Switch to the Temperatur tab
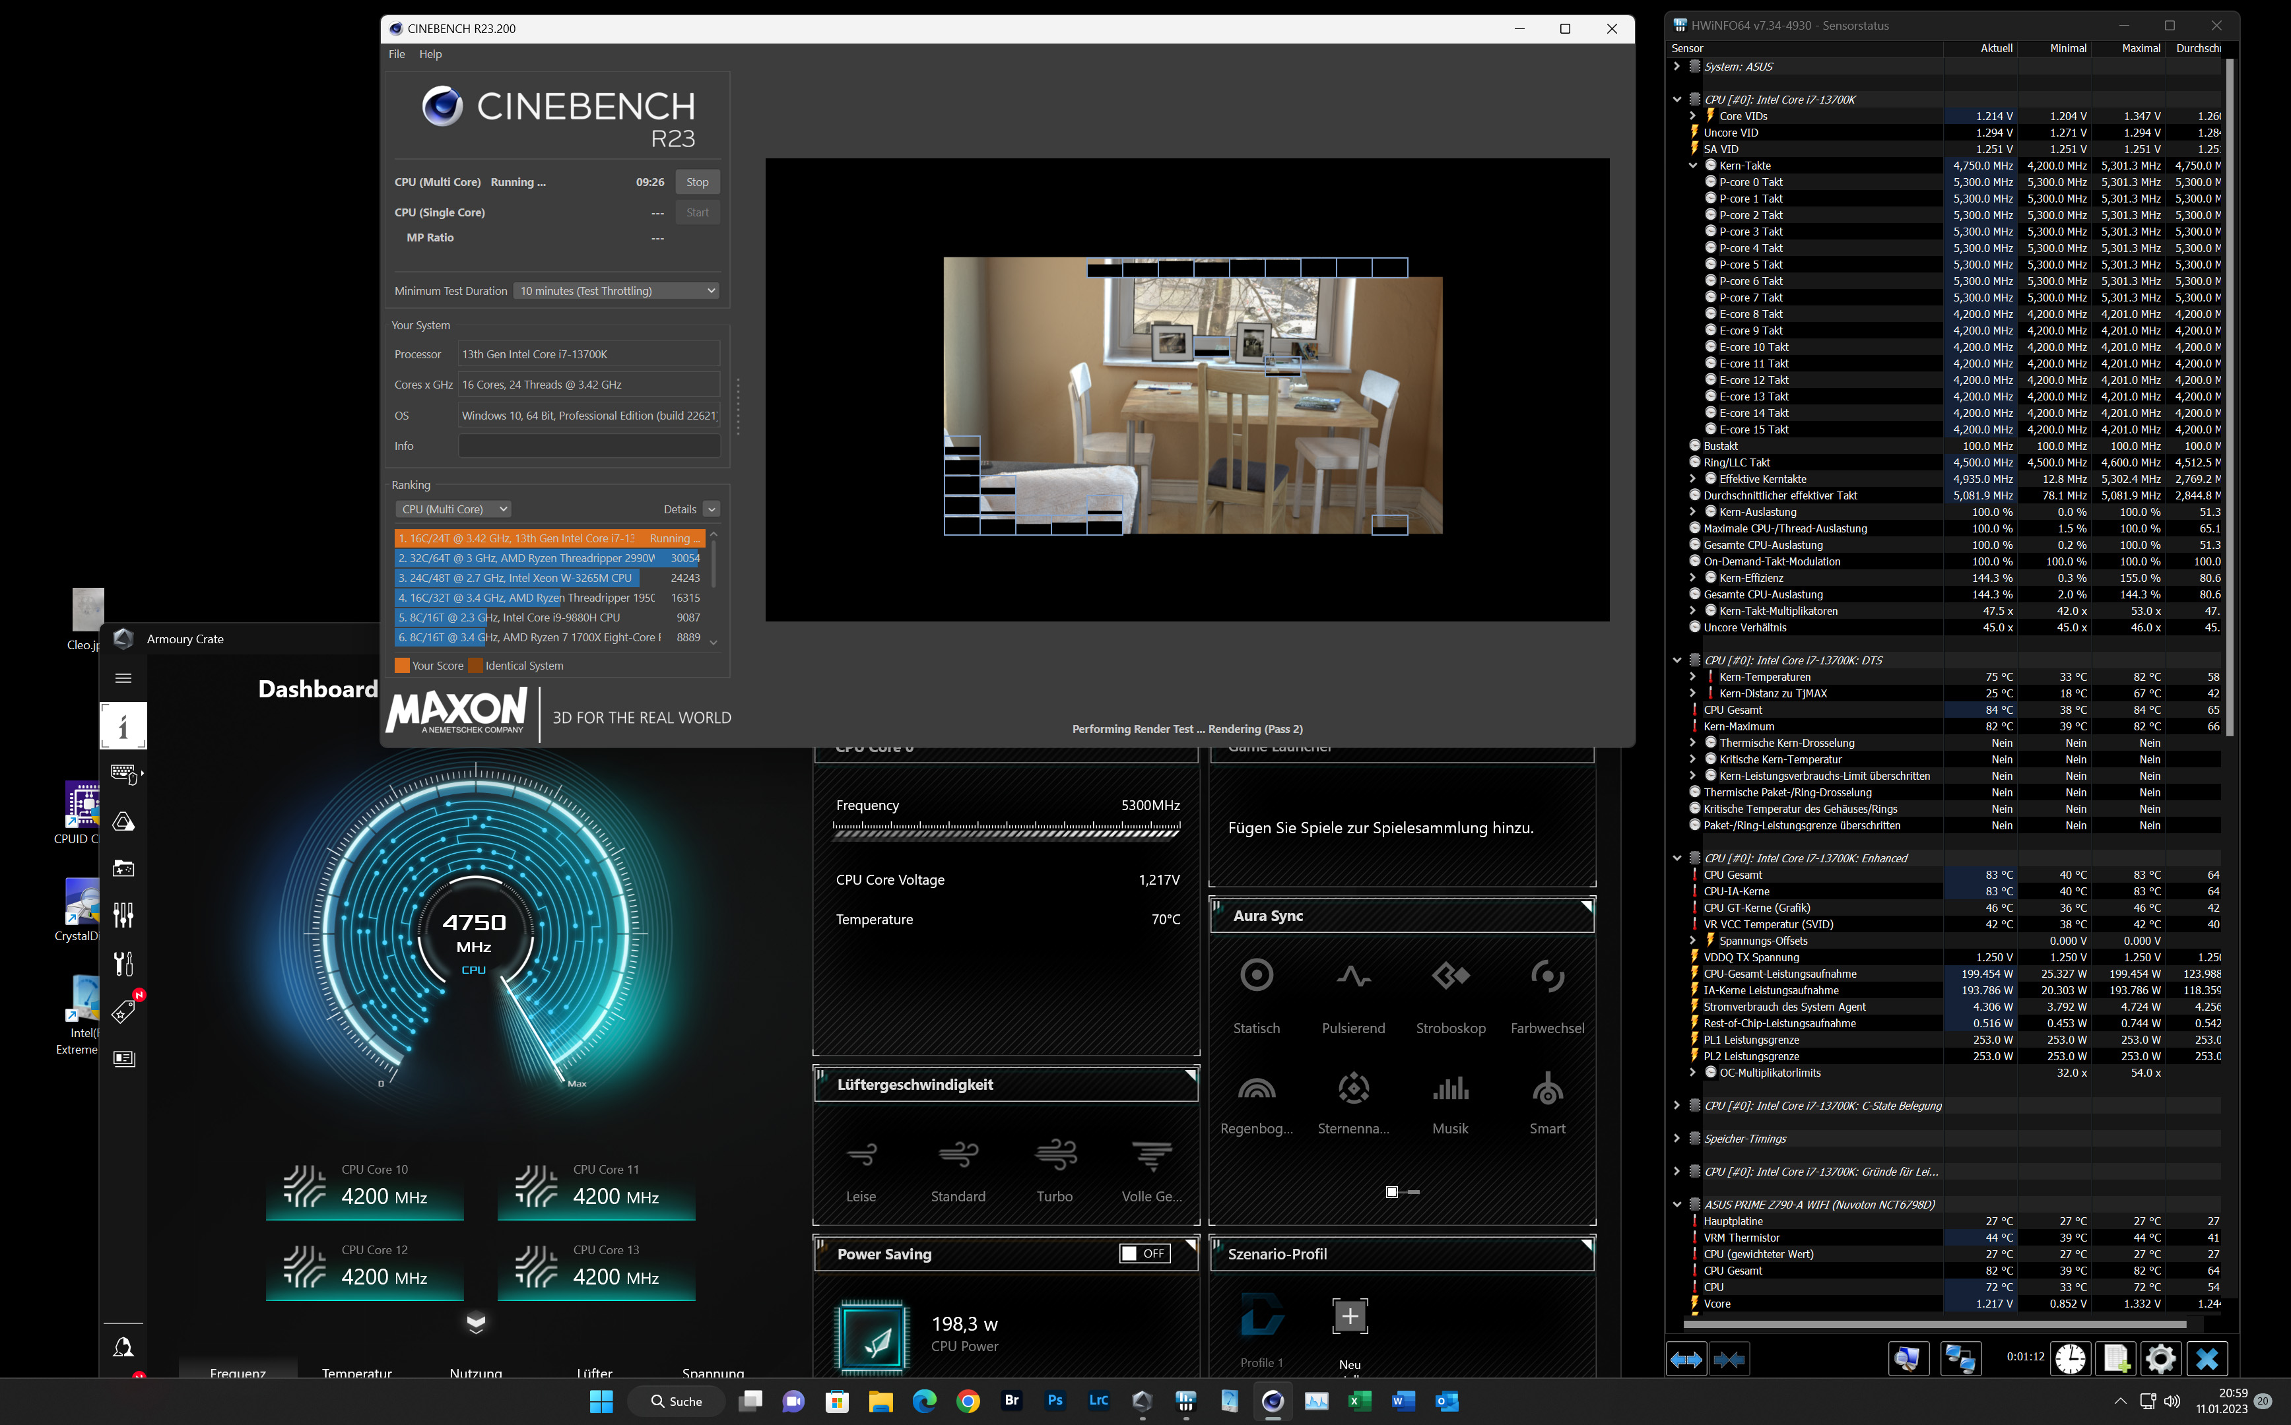2291x1425 pixels. (x=356, y=1372)
